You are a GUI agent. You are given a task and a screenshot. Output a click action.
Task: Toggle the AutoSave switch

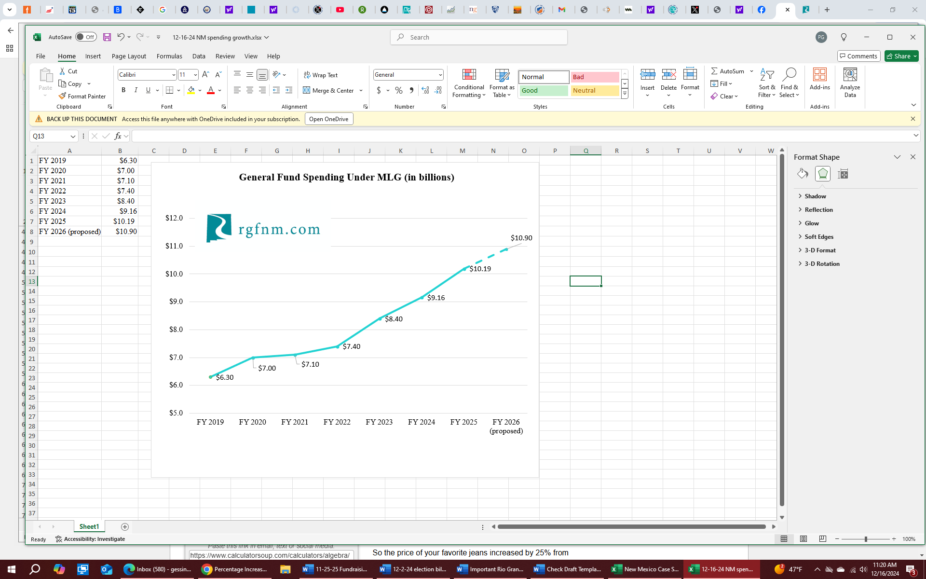click(86, 37)
